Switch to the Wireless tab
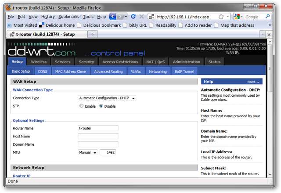281x193 pixels. click(x=39, y=62)
